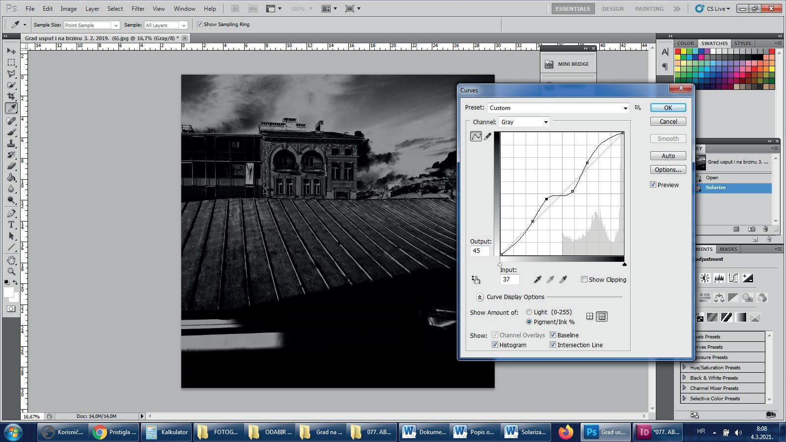Open the Options... button in Curves
The height and width of the screenshot is (442, 786).
[x=668, y=169]
